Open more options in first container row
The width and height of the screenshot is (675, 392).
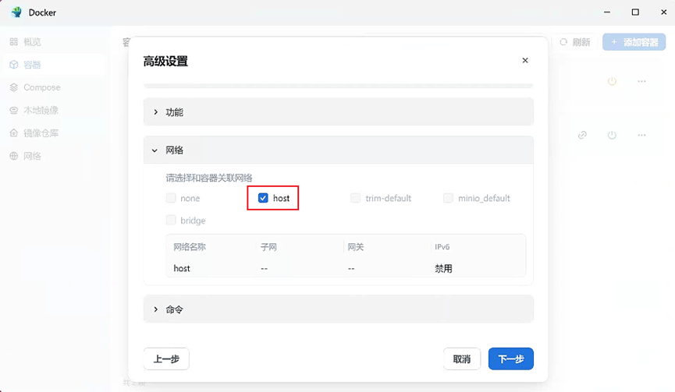pos(641,81)
